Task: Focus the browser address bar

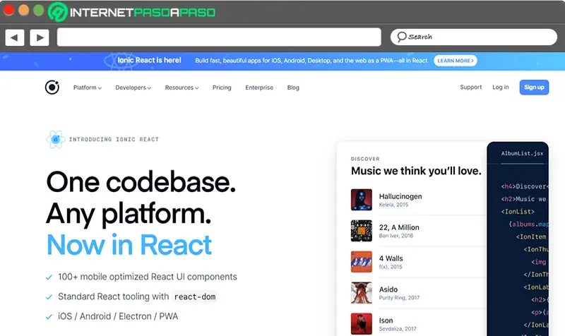Action: (x=219, y=37)
